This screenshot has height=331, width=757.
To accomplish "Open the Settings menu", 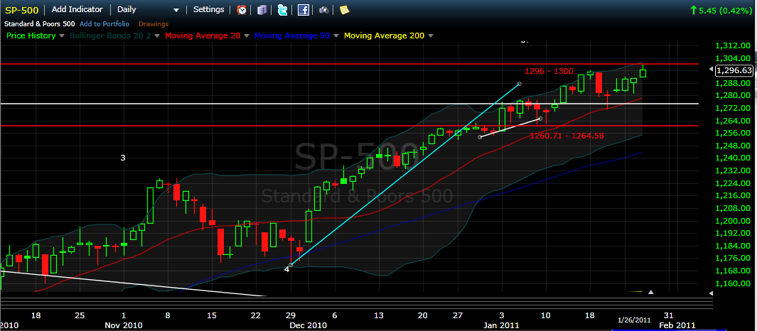I will tap(208, 10).
